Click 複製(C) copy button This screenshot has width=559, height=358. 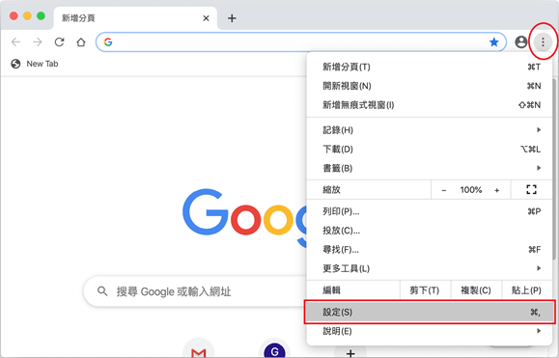pyautogui.click(x=476, y=290)
